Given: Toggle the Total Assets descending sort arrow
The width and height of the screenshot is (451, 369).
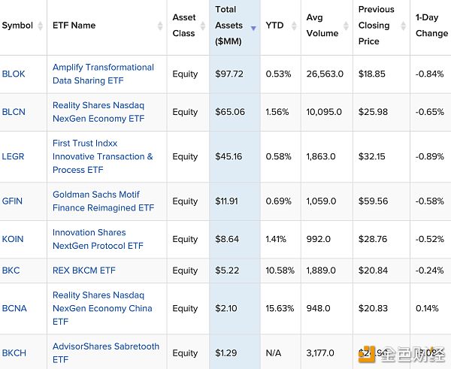Looking at the screenshot, I should (253, 28).
